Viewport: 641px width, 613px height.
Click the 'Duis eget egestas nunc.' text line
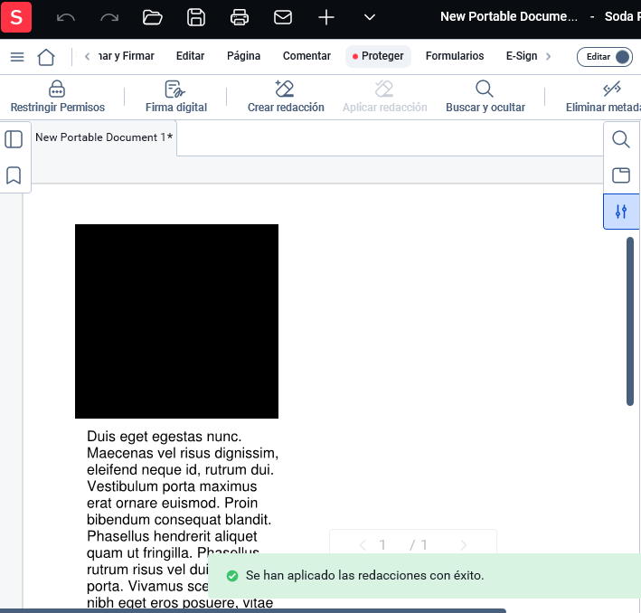pyautogui.click(x=164, y=437)
